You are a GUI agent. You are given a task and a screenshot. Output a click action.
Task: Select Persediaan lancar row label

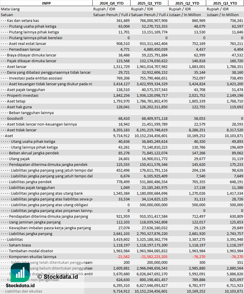[x=25, y=50]
